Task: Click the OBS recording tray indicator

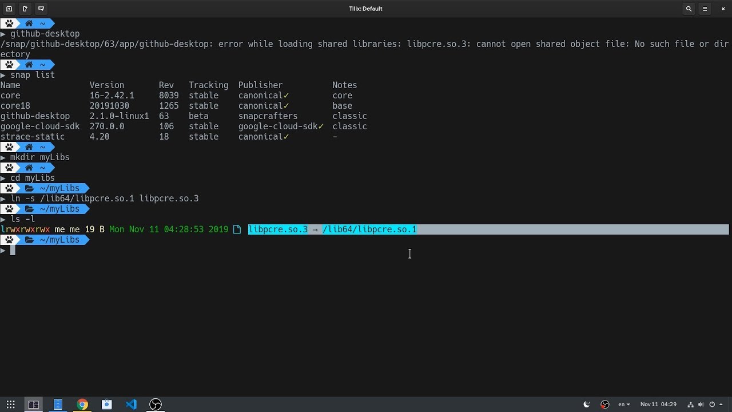Action: click(x=605, y=405)
